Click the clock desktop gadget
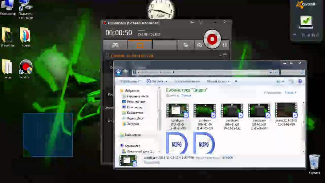 coord(161,10)
